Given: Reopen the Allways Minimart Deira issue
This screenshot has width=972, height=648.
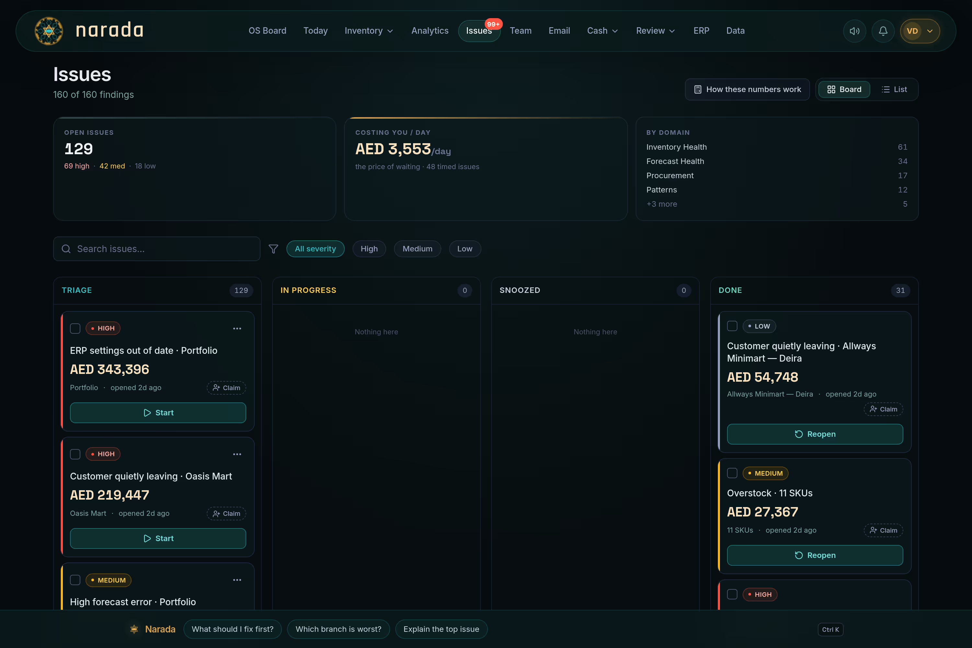Looking at the screenshot, I should (x=815, y=434).
